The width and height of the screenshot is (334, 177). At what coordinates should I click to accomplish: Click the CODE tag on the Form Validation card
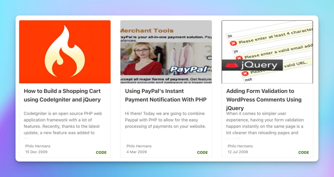tap(304, 152)
